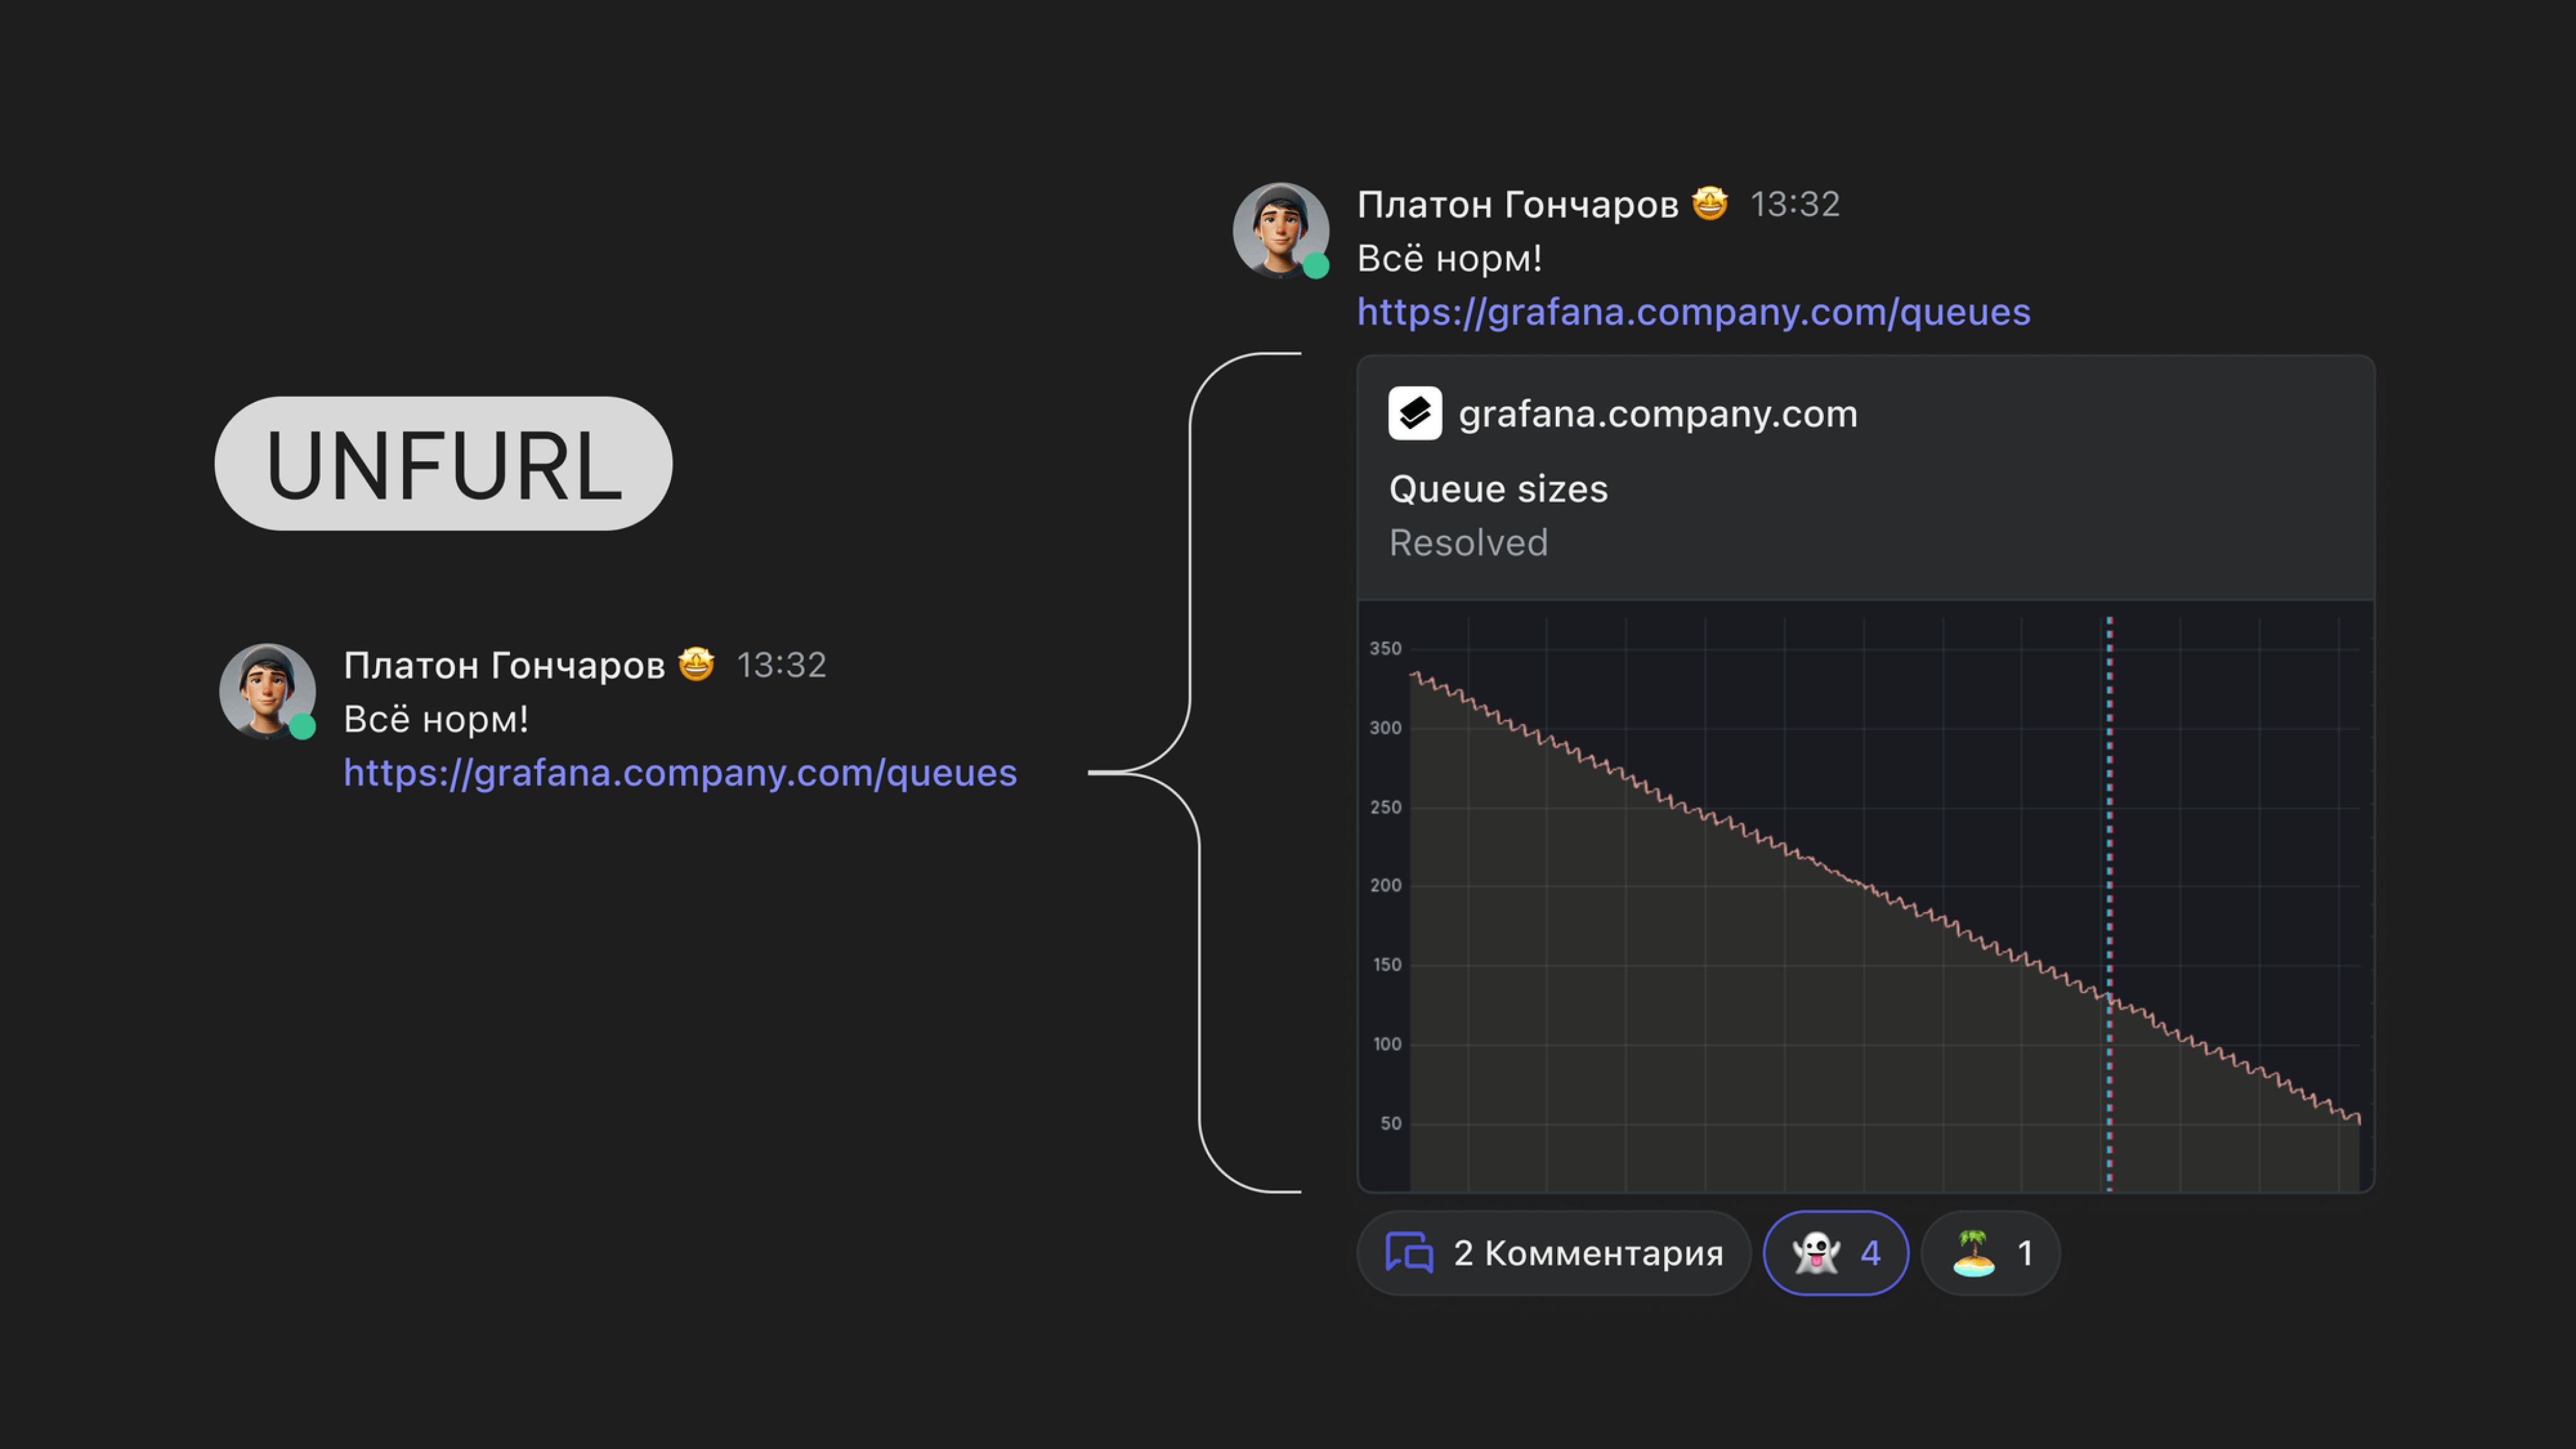Viewport: 2576px width, 1449px height.
Task: Click the star-eyes emoji status on left message
Action: pyautogui.click(x=696, y=664)
